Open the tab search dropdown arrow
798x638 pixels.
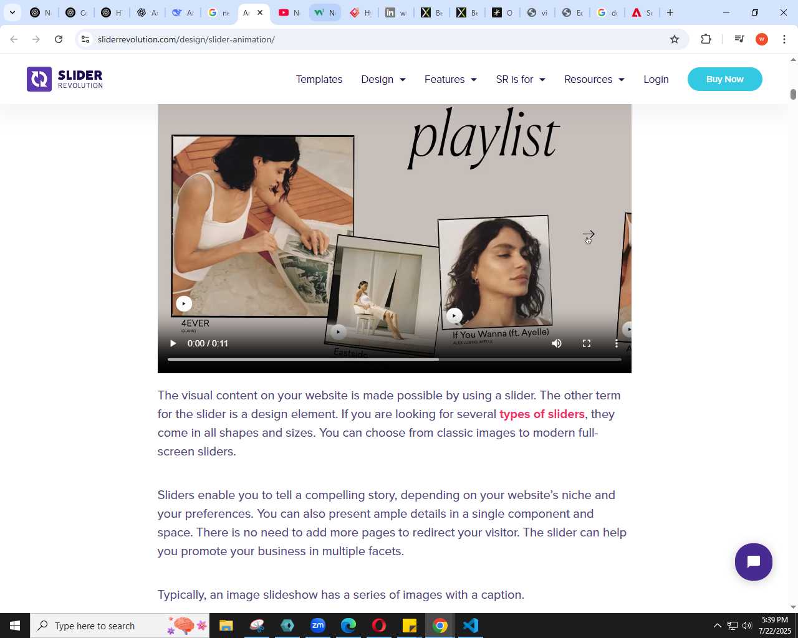point(12,12)
